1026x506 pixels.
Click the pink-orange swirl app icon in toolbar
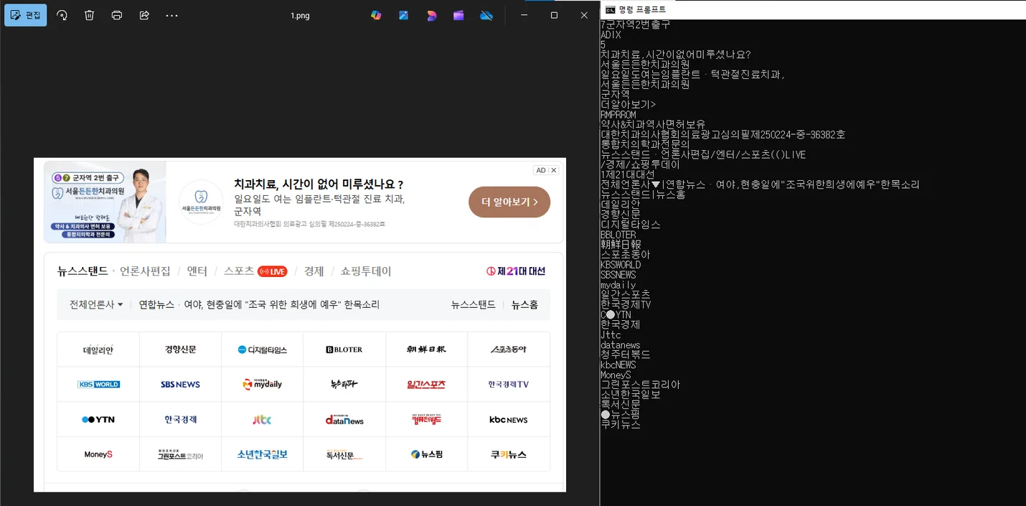[431, 15]
